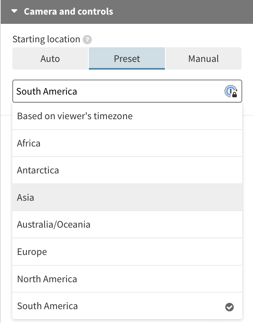Pick North America in preset list
This screenshot has width=253, height=323.
47,279
